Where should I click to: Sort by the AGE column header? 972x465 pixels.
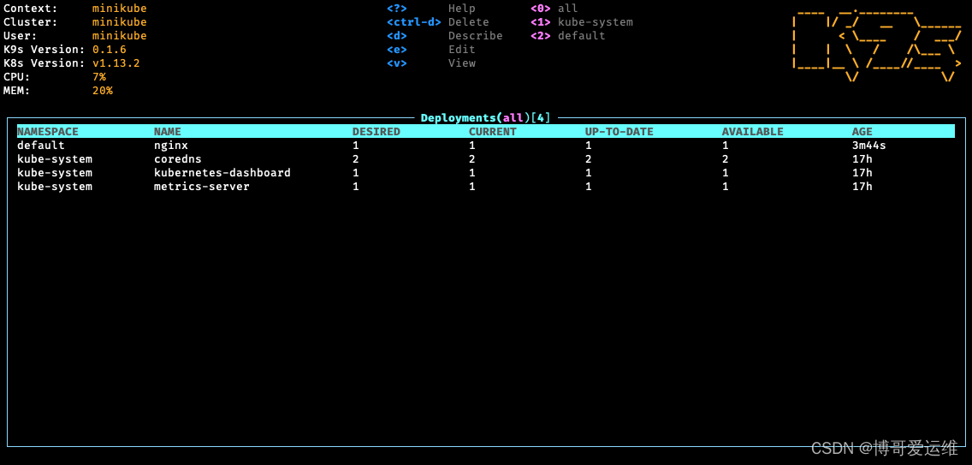click(862, 132)
